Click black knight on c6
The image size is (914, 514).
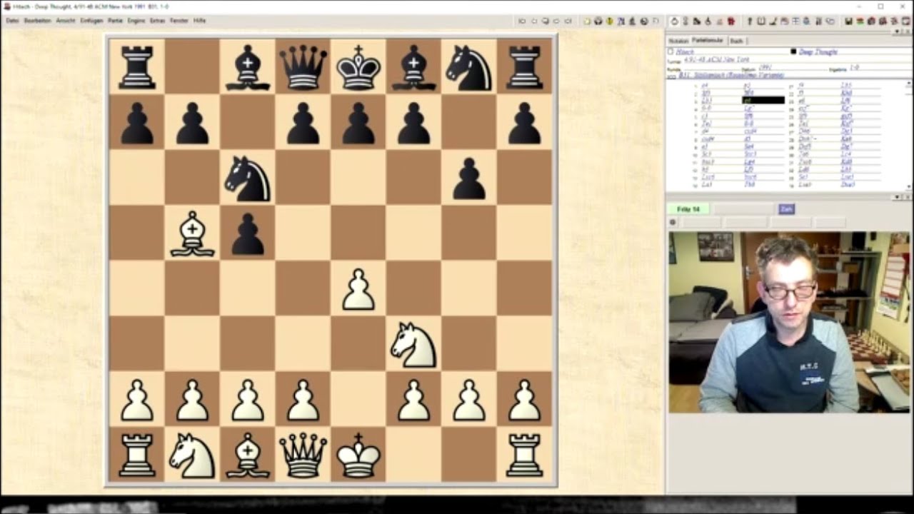[x=248, y=178]
